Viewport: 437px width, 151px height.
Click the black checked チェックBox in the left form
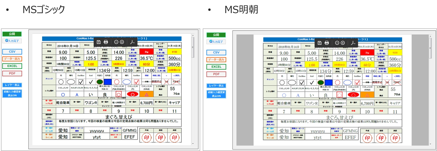click(x=81, y=82)
